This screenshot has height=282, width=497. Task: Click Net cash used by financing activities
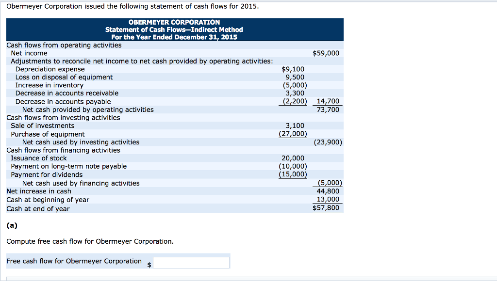[x=81, y=183]
